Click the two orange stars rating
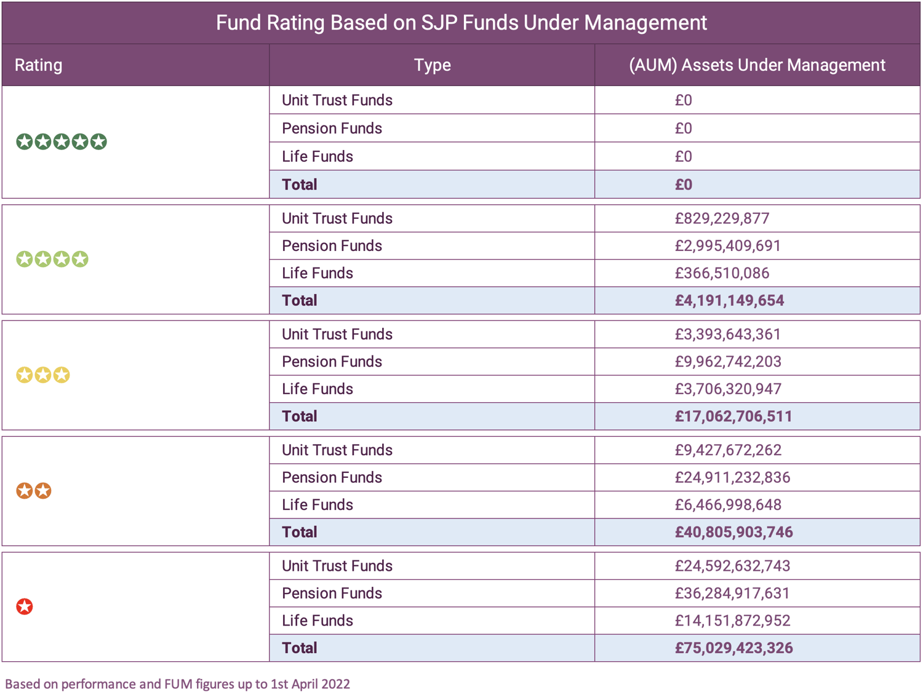 point(34,491)
